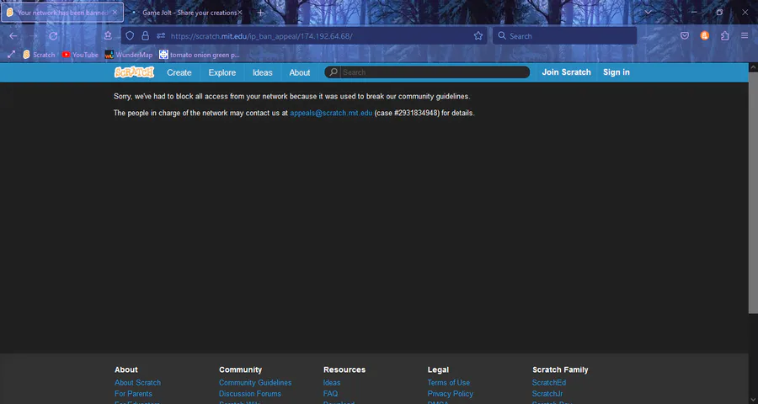Open Terms of Use footer link
The image size is (758, 404).
click(449, 382)
